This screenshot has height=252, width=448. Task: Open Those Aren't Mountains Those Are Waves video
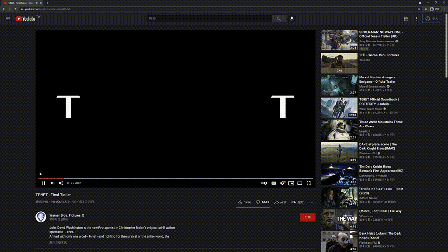click(381, 124)
